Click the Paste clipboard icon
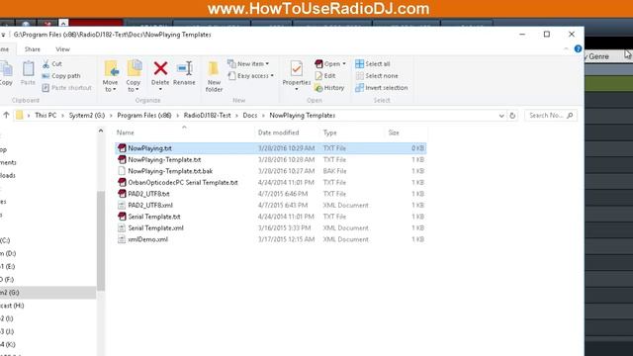This screenshot has width=633, height=356. point(28,68)
